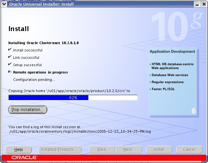Click Installing Oracle Clusterware 10.2.0.1.0 heading
This screenshot has width=208, height=163.
[x=43, y=43]
